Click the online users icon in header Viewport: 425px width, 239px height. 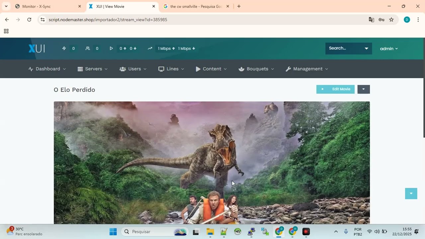[x=88, y=48]
